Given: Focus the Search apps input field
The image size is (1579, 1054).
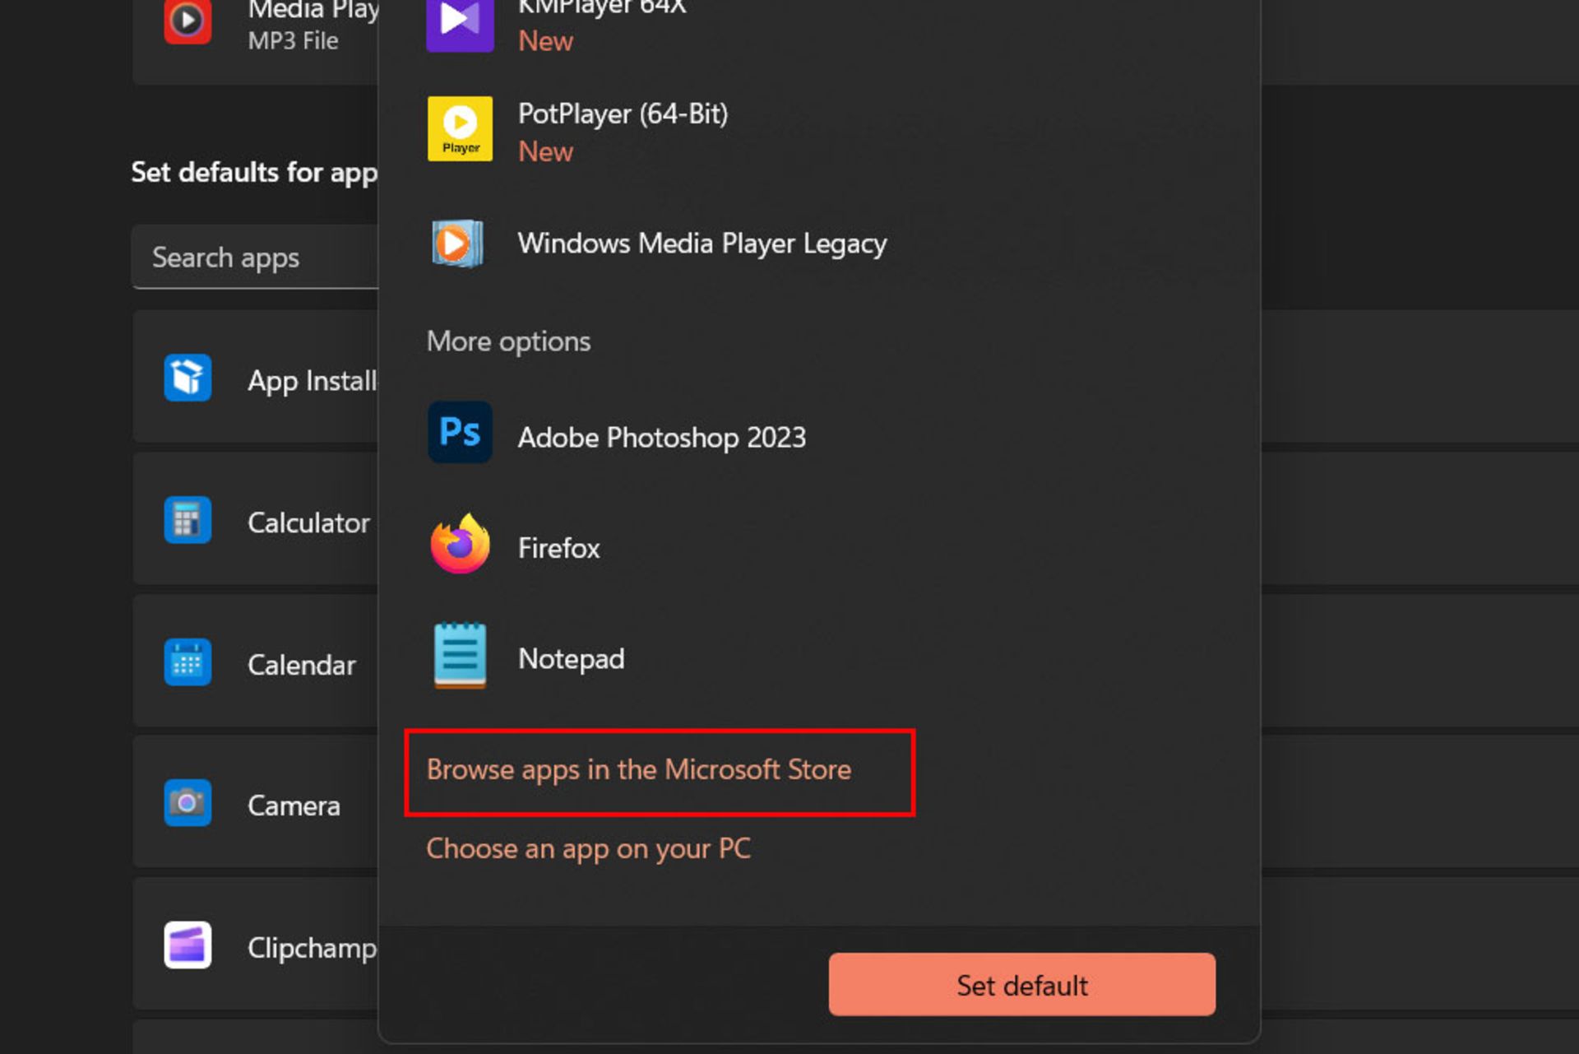Looking at the screenshot, I should point(255,258).
